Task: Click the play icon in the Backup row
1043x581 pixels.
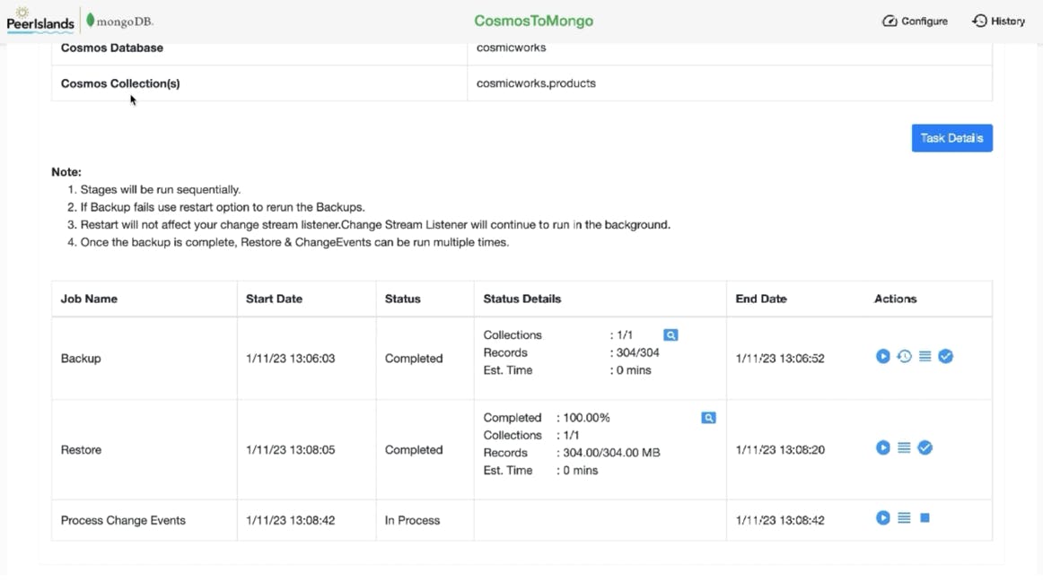Action: tap(883, 357)
